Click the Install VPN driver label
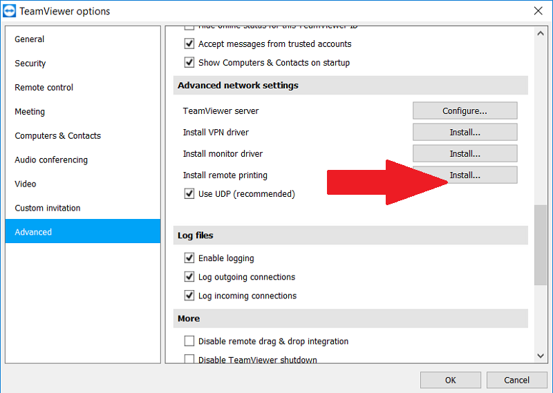 coord(216,133)
